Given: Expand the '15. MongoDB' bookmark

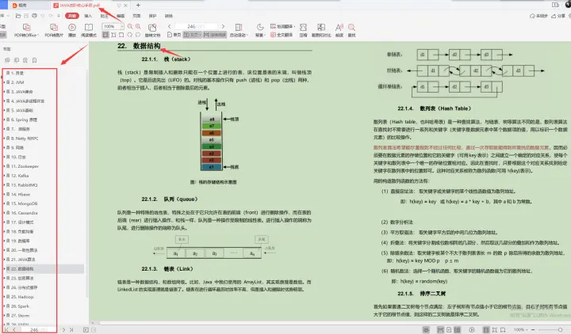Looking at the screenshot, I should (4, 203).
